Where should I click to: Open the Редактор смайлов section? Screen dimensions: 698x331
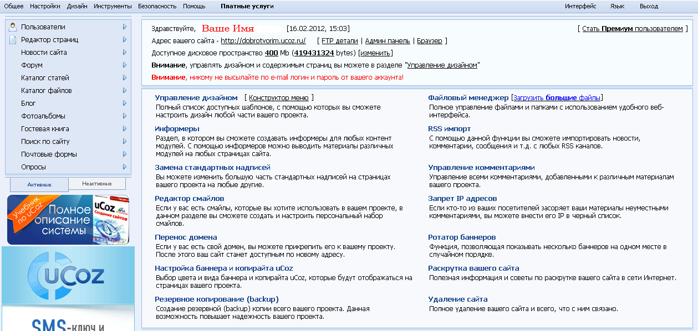189,198
